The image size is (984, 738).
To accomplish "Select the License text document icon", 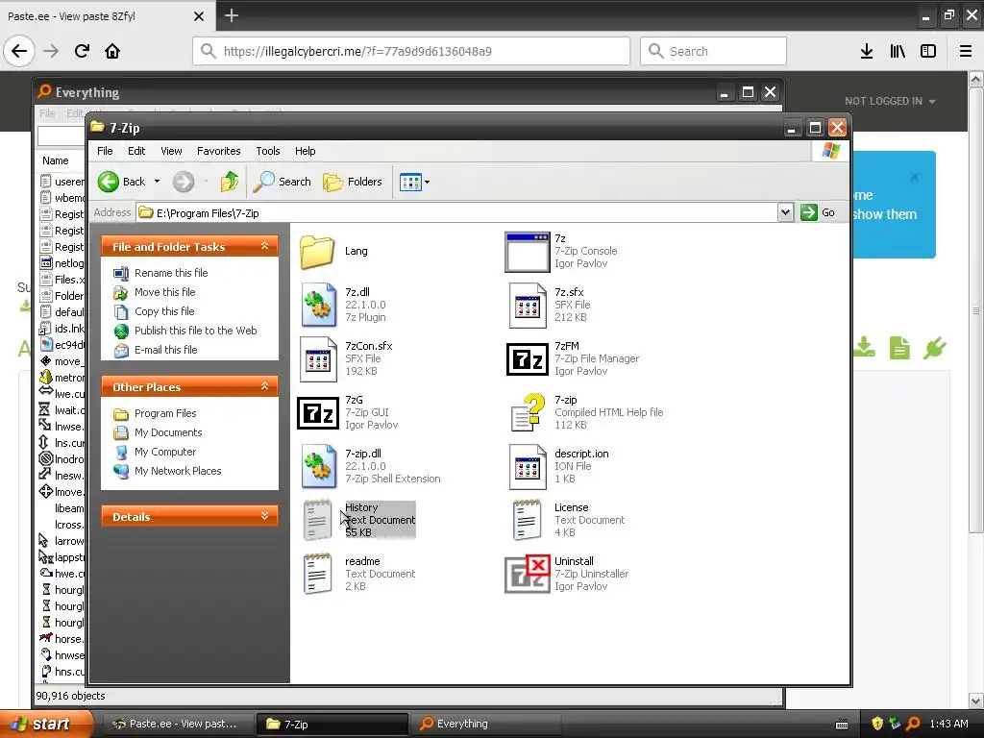I will (527, 520).
